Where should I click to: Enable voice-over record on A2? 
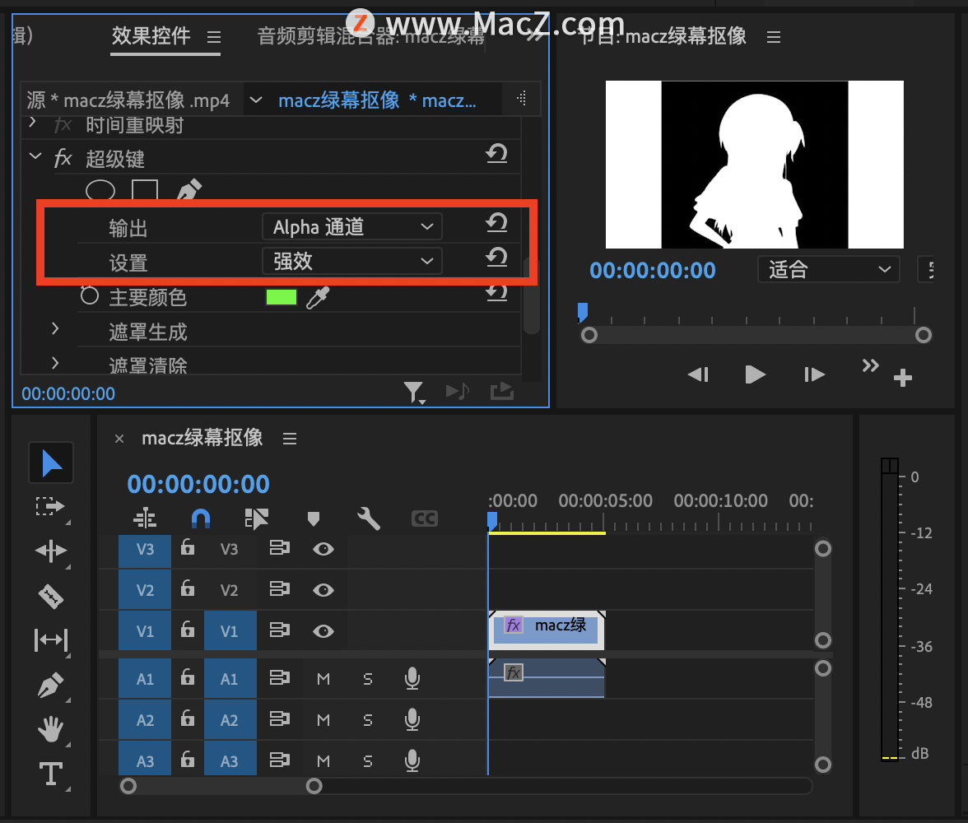[x=412, y=720]
